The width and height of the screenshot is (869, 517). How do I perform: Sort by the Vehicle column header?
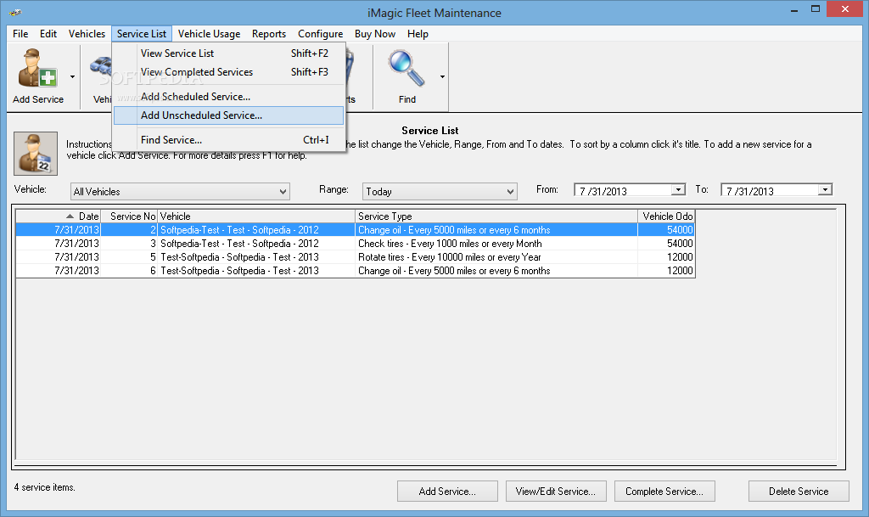[256, 216]
